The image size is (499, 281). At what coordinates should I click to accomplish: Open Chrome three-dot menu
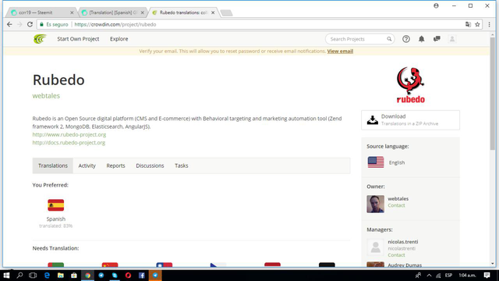(x=489, y=24)
